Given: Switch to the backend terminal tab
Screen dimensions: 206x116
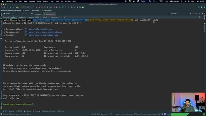Looking at the screenshot, I should 22,17.
